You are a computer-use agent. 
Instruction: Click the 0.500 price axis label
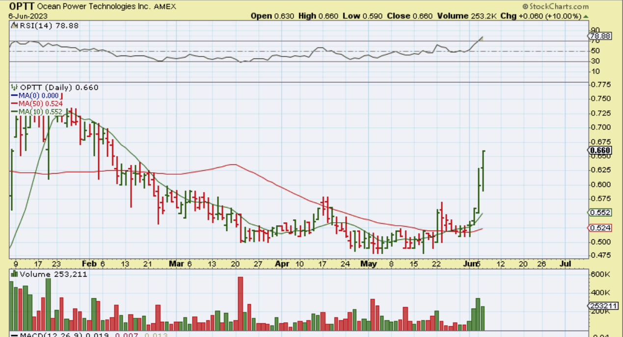click(x=601, y=241)
